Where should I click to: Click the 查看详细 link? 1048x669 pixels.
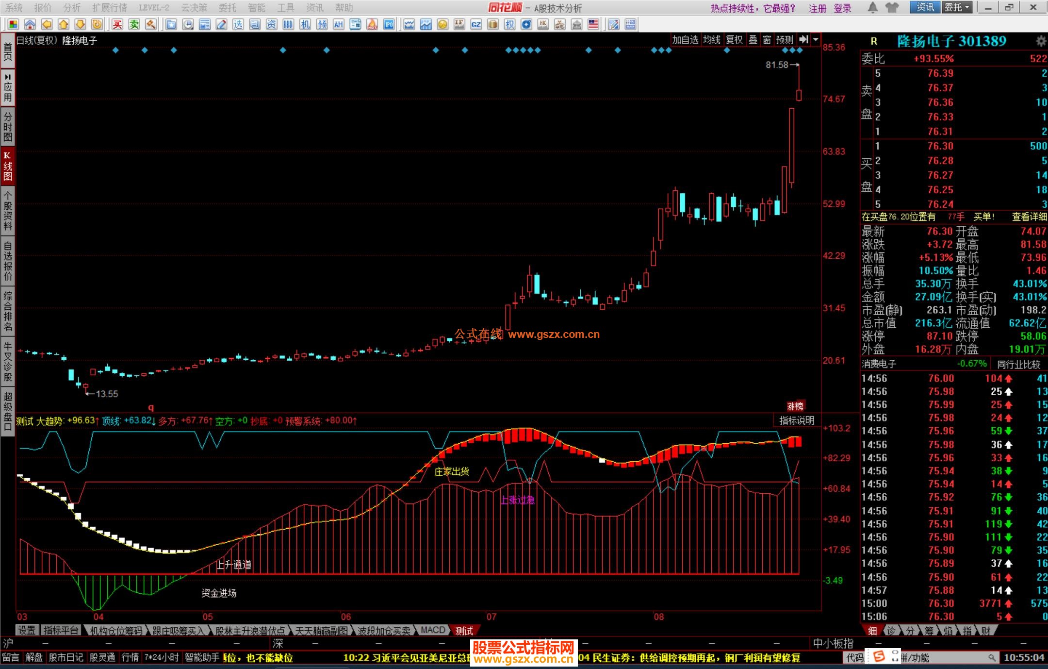1029,217
